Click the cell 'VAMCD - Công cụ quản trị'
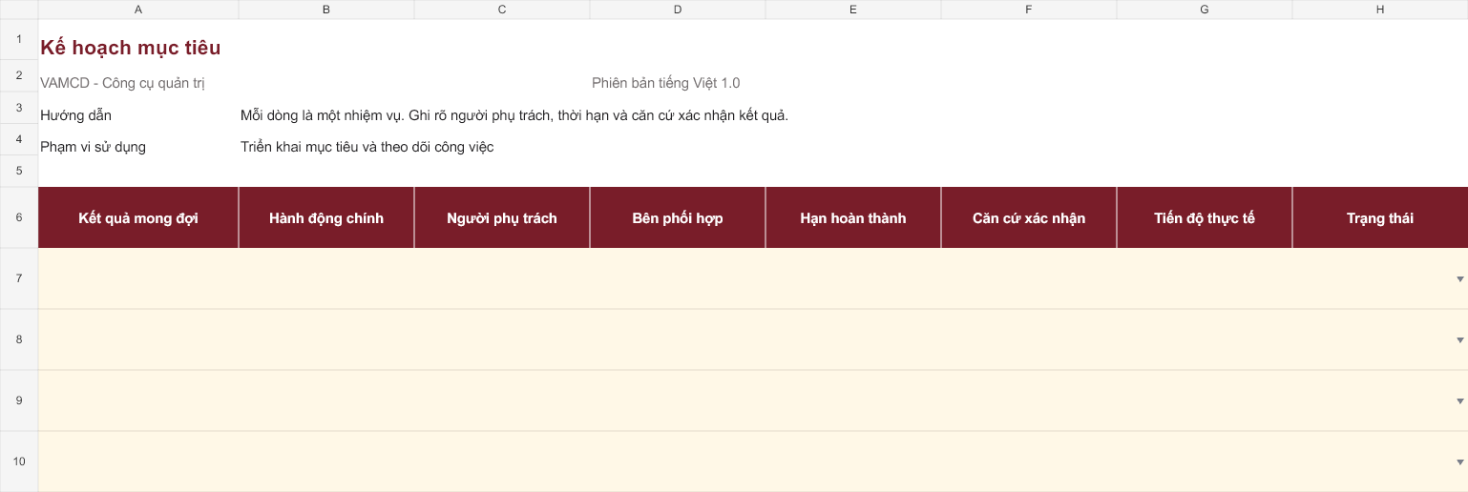The width and height of the screenshot is (1468, 492). point(122,83)
